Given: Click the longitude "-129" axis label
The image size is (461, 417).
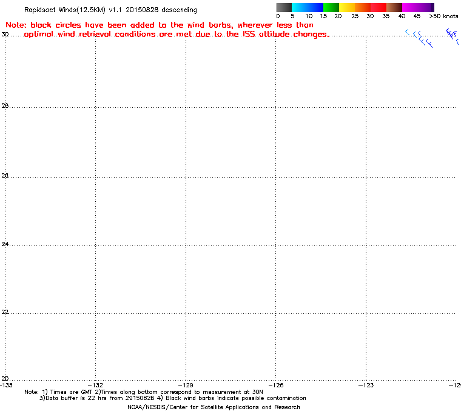Looking at the screenshot, I should (x=186, y=385).
